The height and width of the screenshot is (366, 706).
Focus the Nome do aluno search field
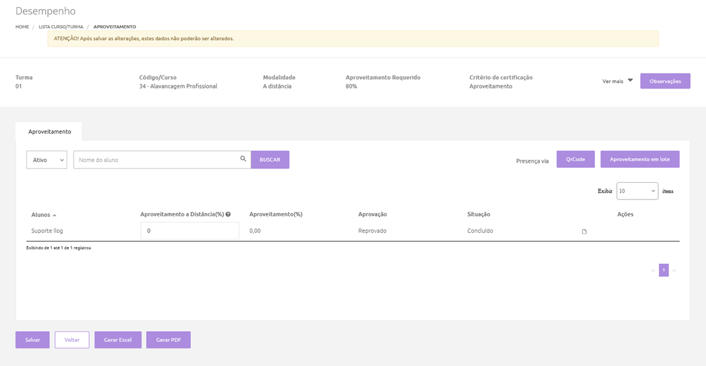tap(155, 159)
